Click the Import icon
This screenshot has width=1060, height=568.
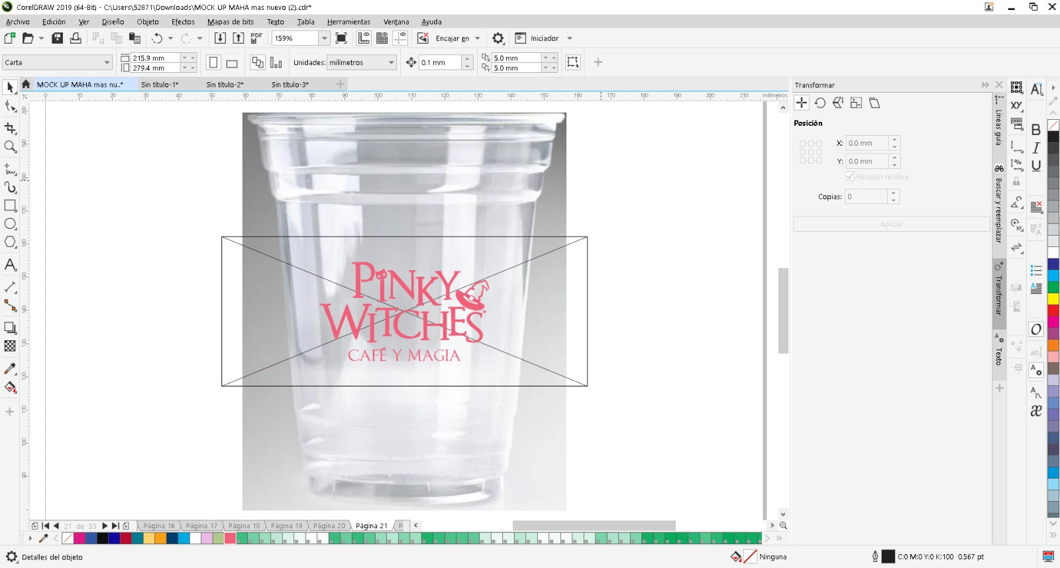coord(221,38)
